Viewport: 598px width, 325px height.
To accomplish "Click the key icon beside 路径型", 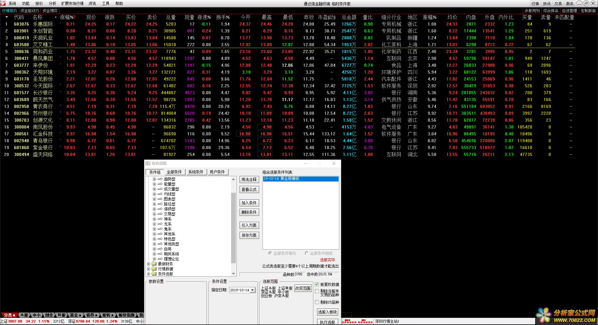I will point(160,204).
